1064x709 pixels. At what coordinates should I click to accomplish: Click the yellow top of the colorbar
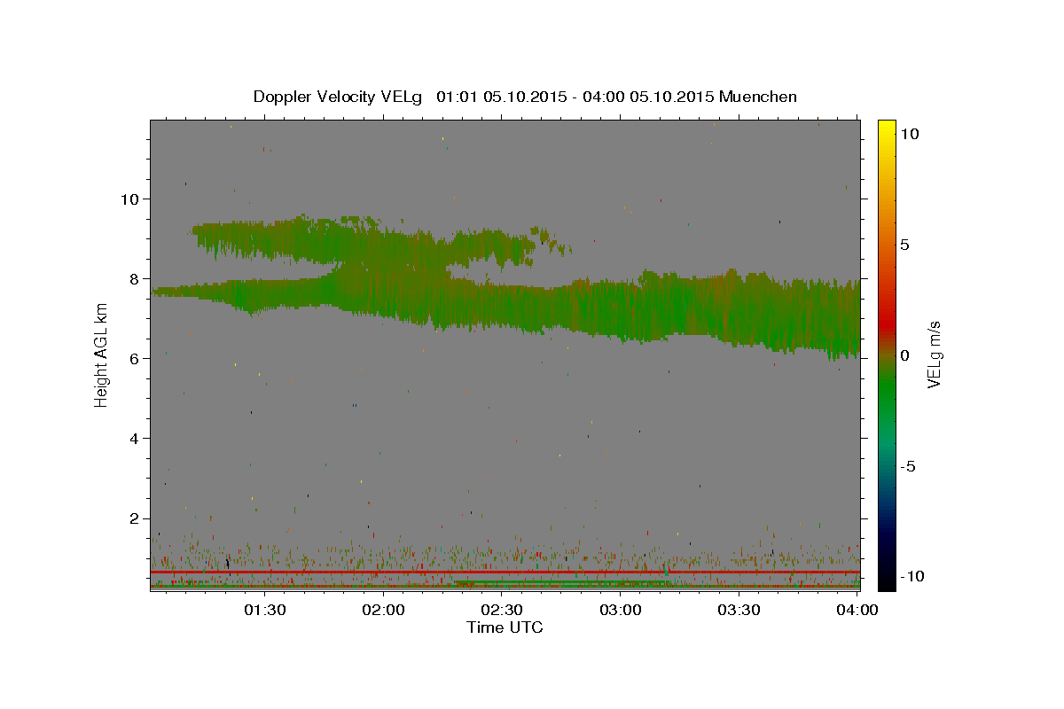click(x=887, y=129)
